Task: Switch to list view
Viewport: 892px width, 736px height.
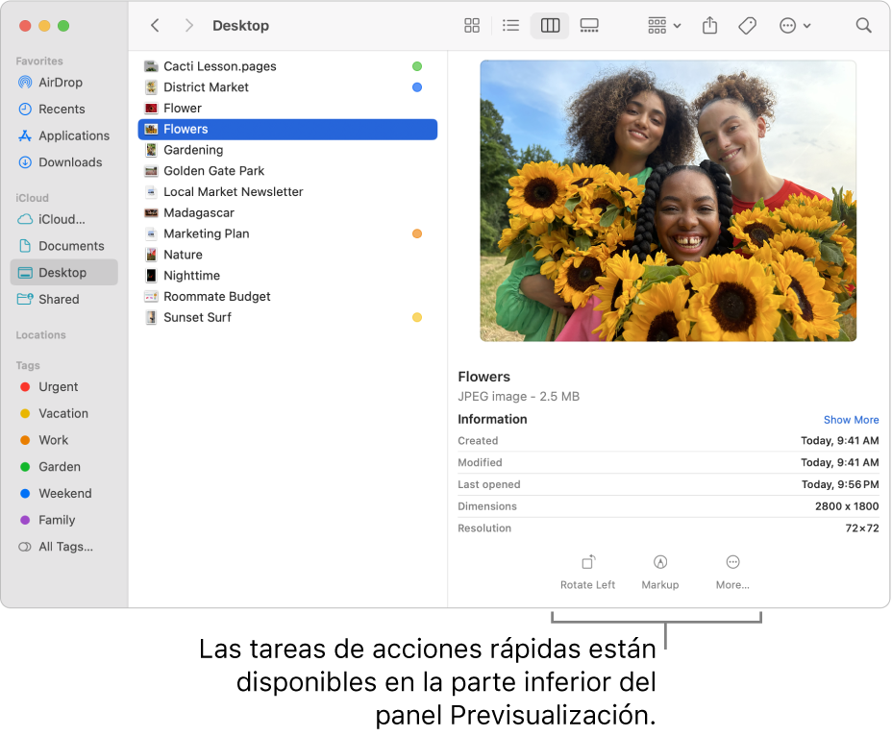Action: point(510,26)
